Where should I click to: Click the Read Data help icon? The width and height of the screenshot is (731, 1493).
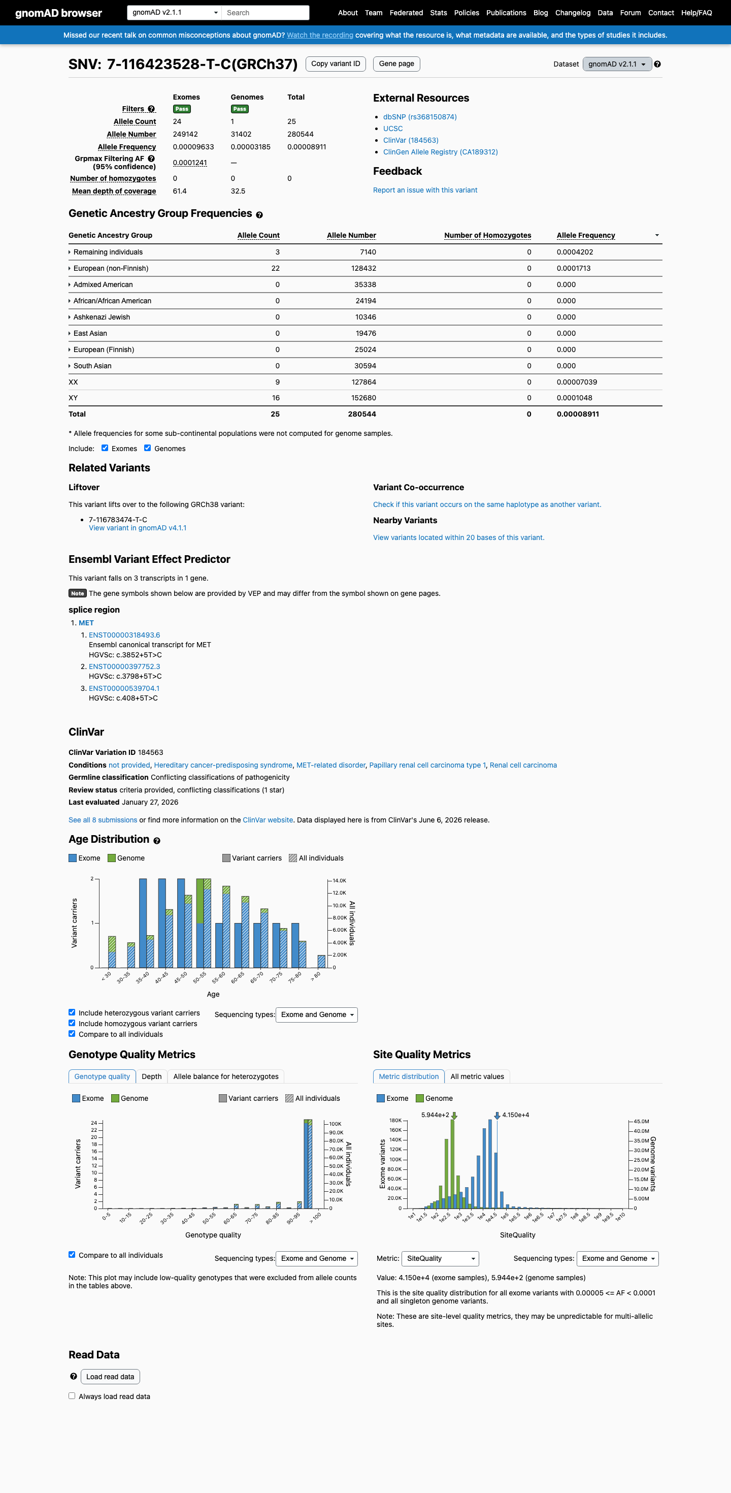[74, 1376]
